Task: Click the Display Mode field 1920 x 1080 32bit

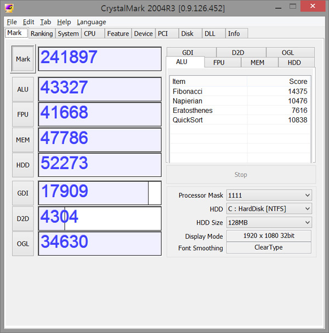Action: pos(269,236)
